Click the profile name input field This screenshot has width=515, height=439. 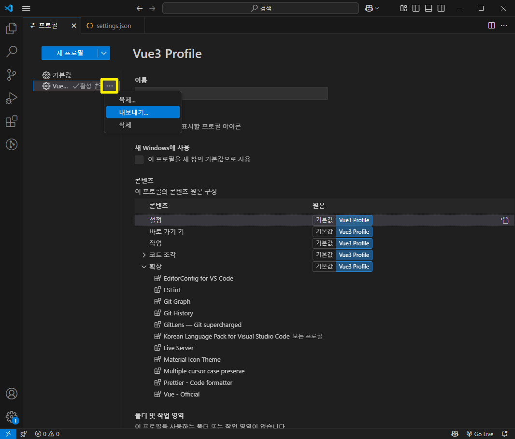pos(231,93)
